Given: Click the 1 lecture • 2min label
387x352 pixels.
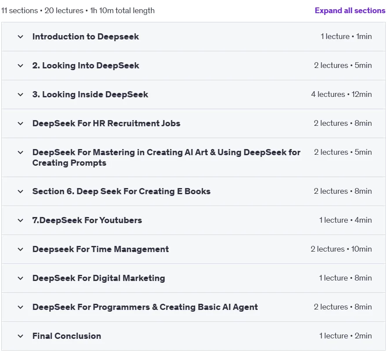Looking at the screenshot, I should coord(345,336).
